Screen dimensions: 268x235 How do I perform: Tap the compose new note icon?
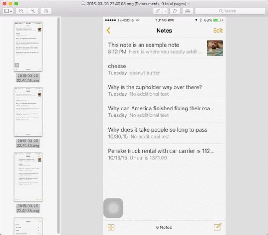(x=218, y=227)
